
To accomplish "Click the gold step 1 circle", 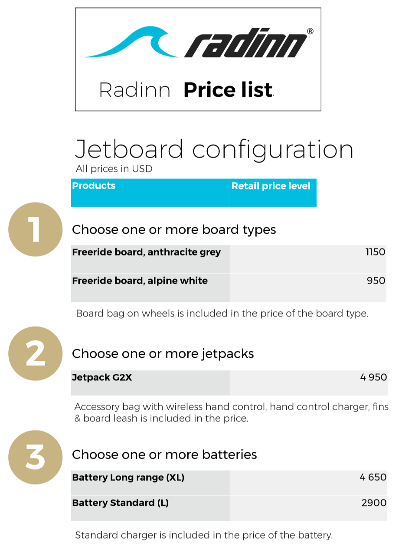I will pyautogui.click(x=36, y=229).
